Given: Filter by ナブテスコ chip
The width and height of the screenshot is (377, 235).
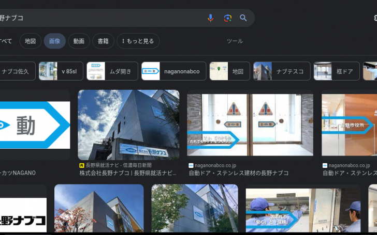Looking at the screenshot, I should (282, 71).
